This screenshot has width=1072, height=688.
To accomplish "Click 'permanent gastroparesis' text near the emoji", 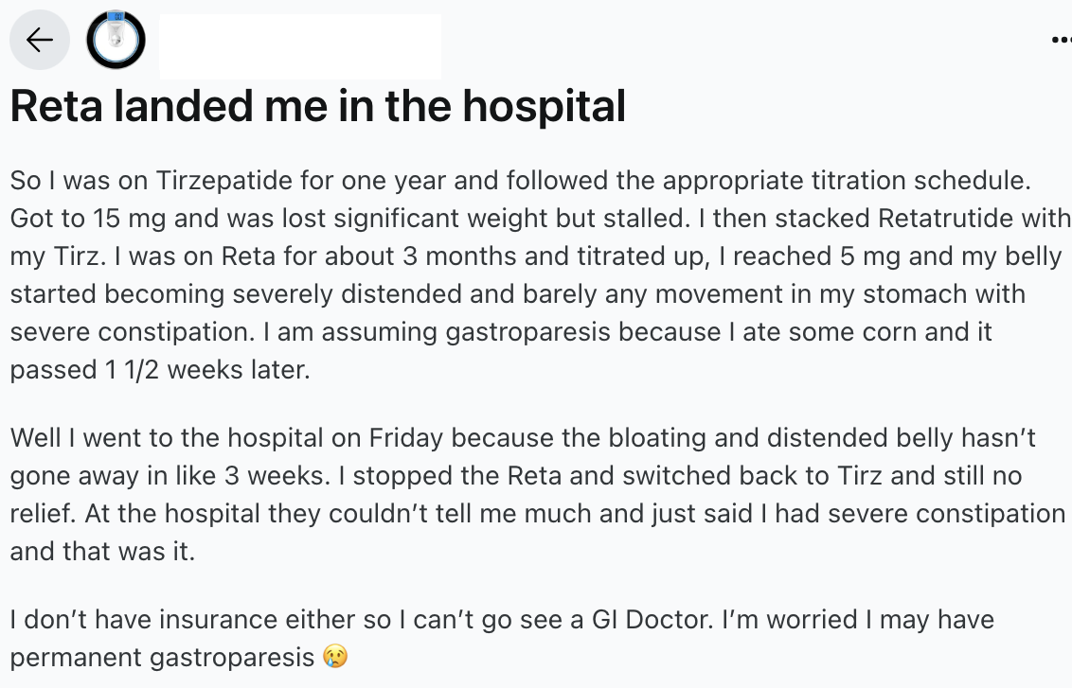I will point(162,658).
